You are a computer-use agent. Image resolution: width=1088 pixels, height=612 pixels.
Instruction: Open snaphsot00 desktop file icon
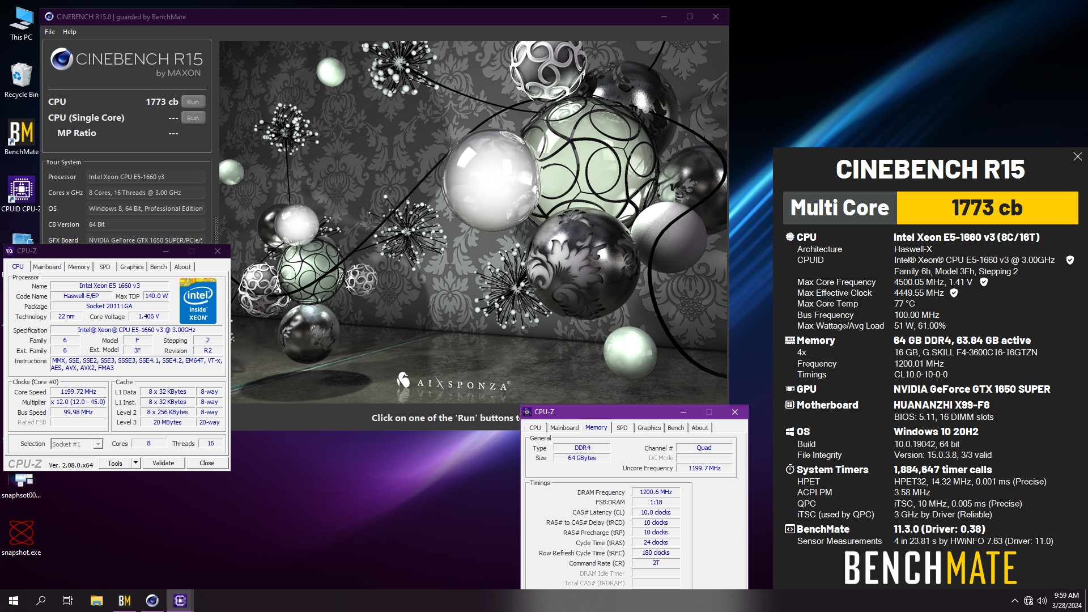point(21,486)
